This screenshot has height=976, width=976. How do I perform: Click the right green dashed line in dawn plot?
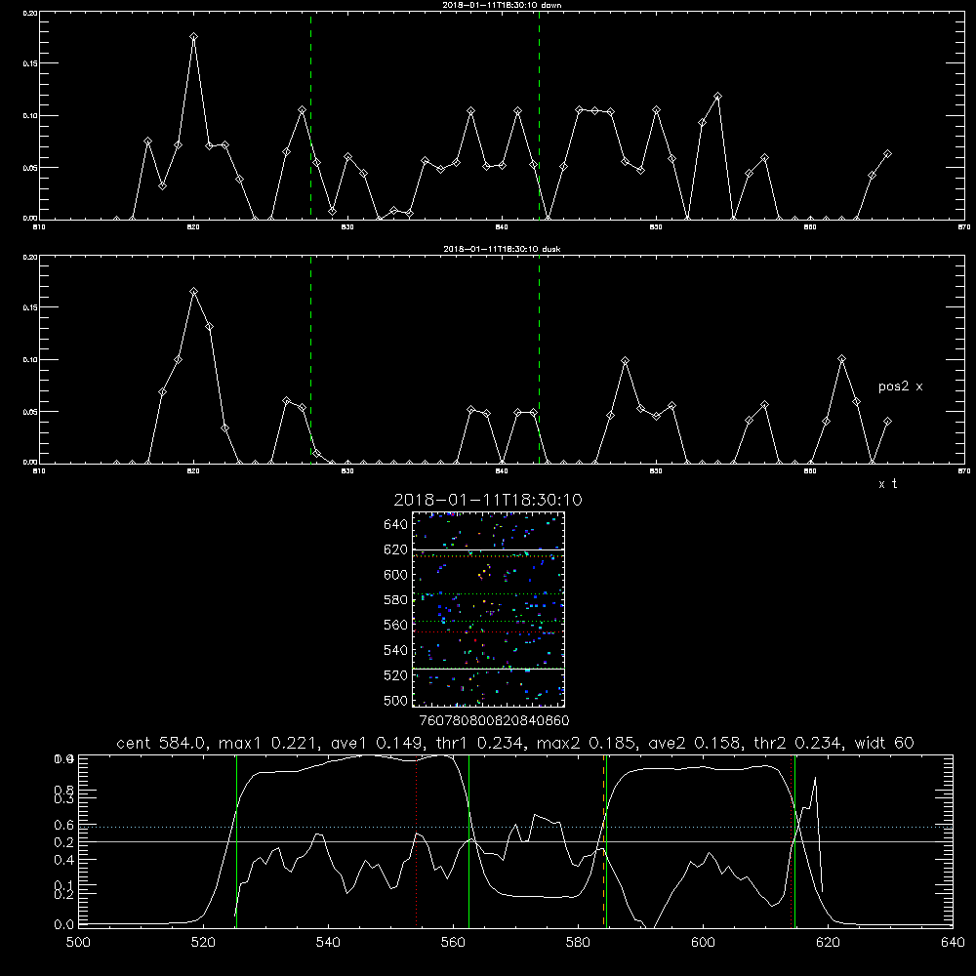[539, 116]
